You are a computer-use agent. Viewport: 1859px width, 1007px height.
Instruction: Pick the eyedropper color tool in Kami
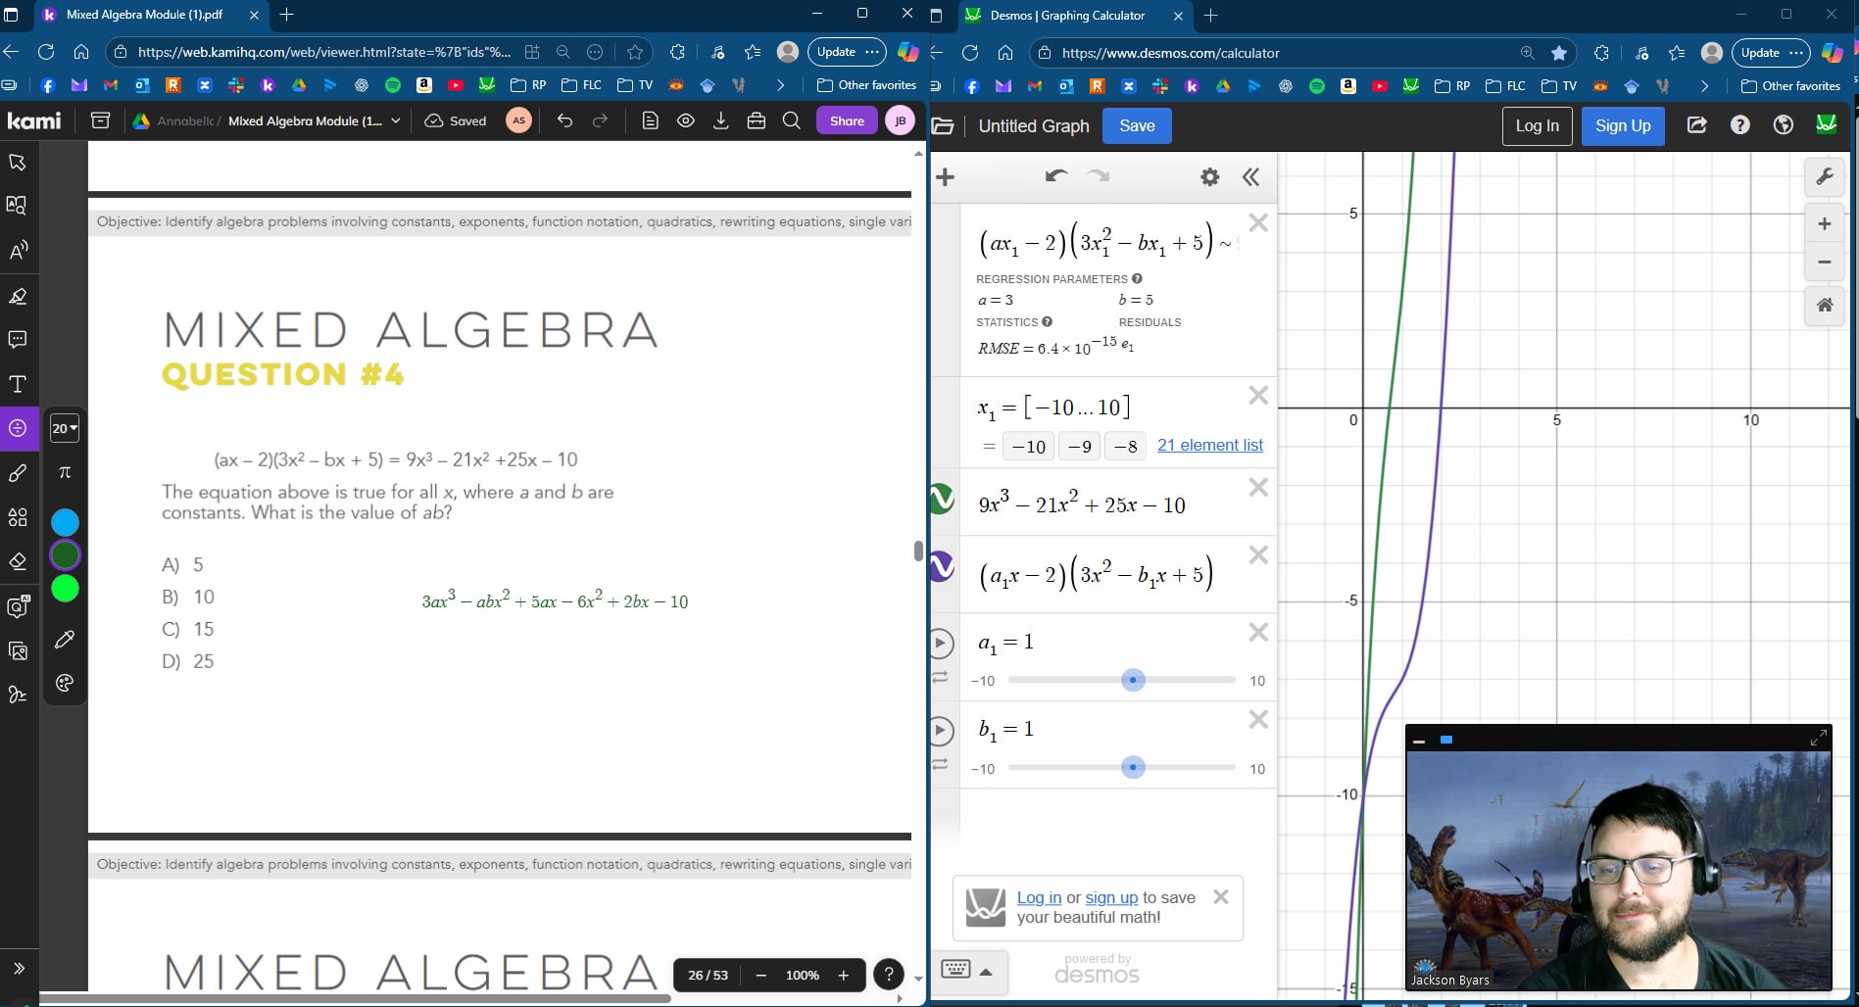65,640
